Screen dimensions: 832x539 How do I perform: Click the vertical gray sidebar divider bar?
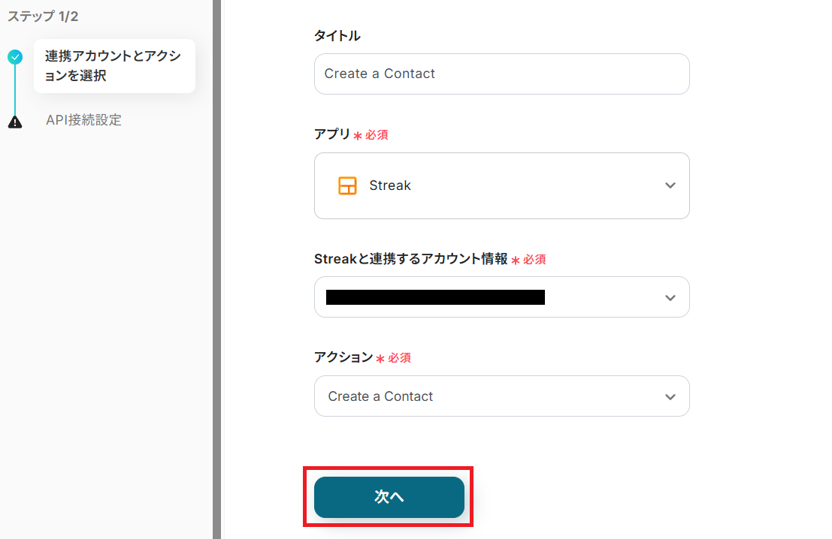216,269
